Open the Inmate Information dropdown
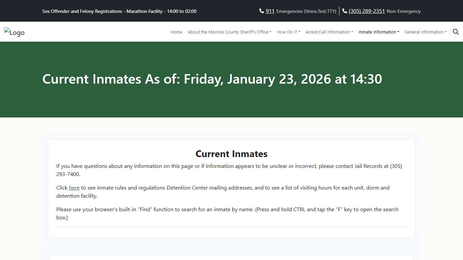The height and width of the screenshot is (260, 463). point(379,32)
